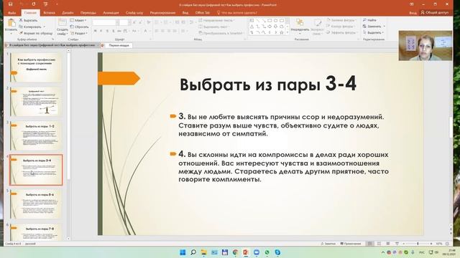The image size is (460, 258).
Task: Open the Макет layout dropdown
Action: [x=78, y=20]
